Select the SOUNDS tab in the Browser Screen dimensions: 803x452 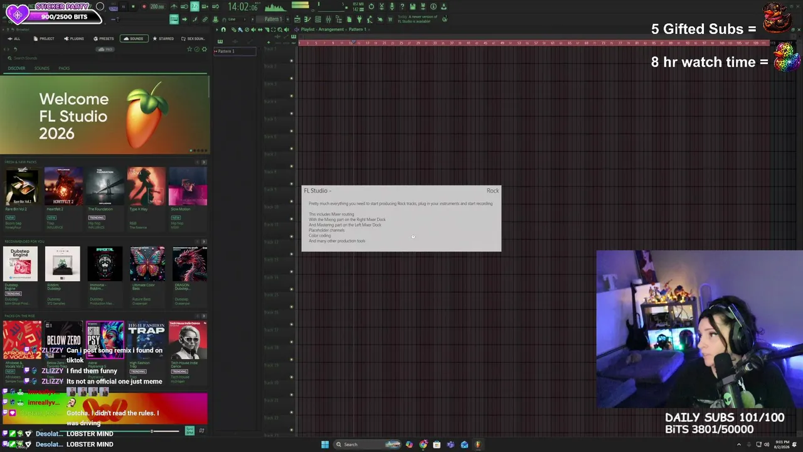(x=134, y=39)
